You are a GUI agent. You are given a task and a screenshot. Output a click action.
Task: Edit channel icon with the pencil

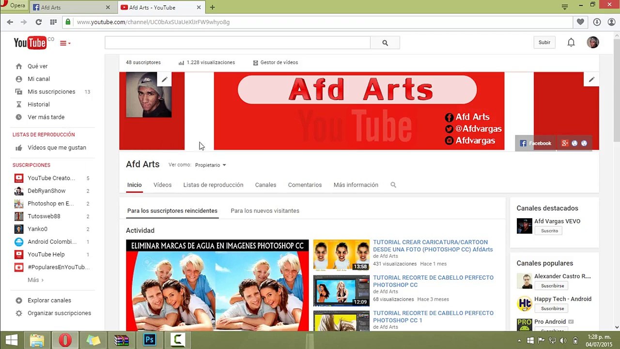165,79
